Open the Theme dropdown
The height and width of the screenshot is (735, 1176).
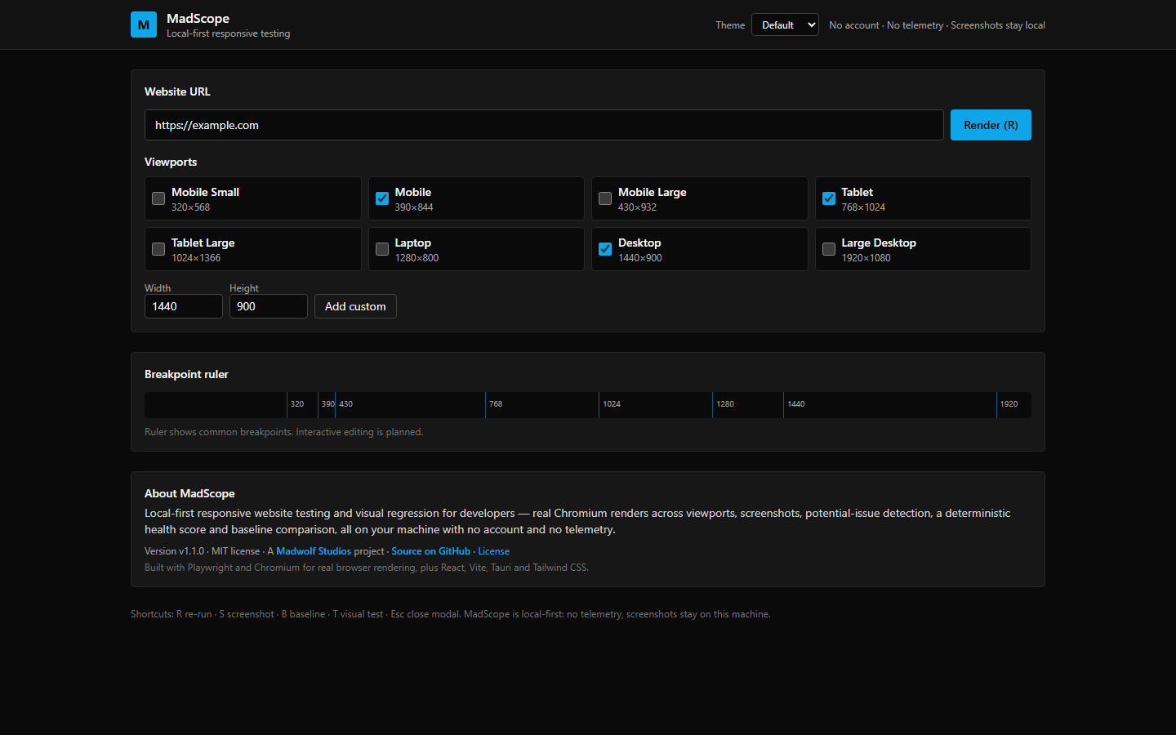click(785, 24)
